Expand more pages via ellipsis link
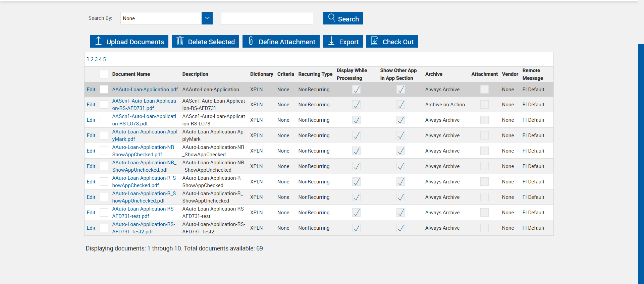 point(109,60)
